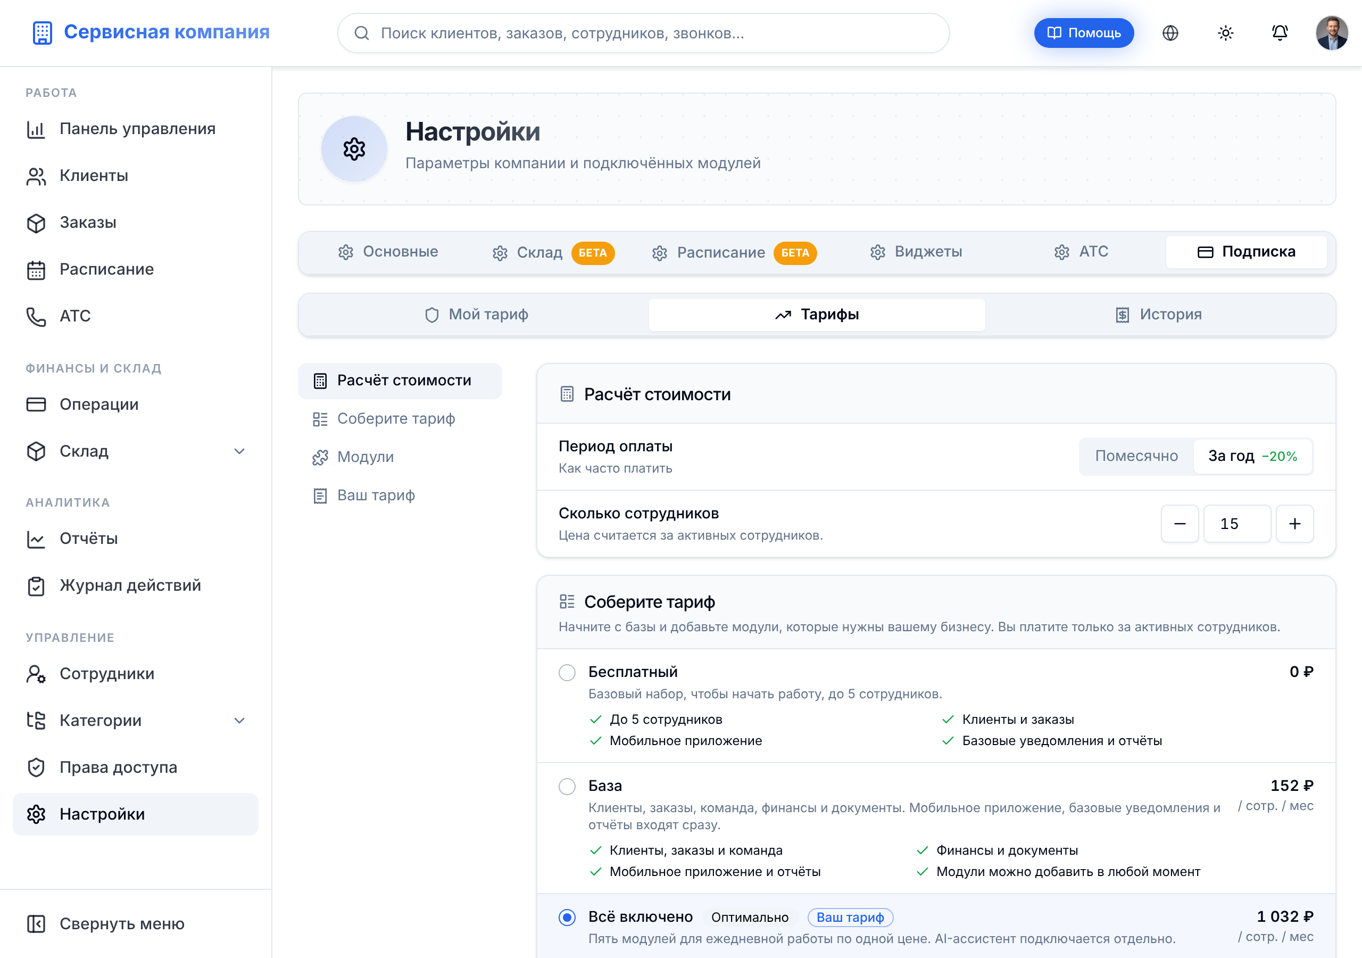Switch payment period to Помесячно
The width and height of the screenshot is (1362, 958).
(1136, 456)
